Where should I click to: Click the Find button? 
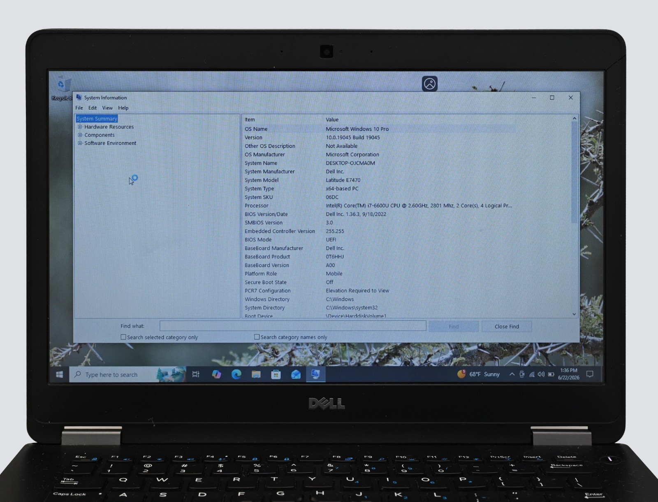(x=454, y=327)
